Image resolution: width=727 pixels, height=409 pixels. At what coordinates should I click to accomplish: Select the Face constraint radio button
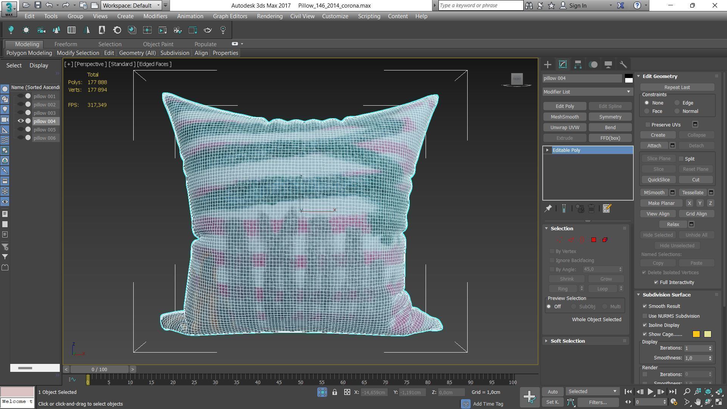pyautogui.click(x=647, y=111)
